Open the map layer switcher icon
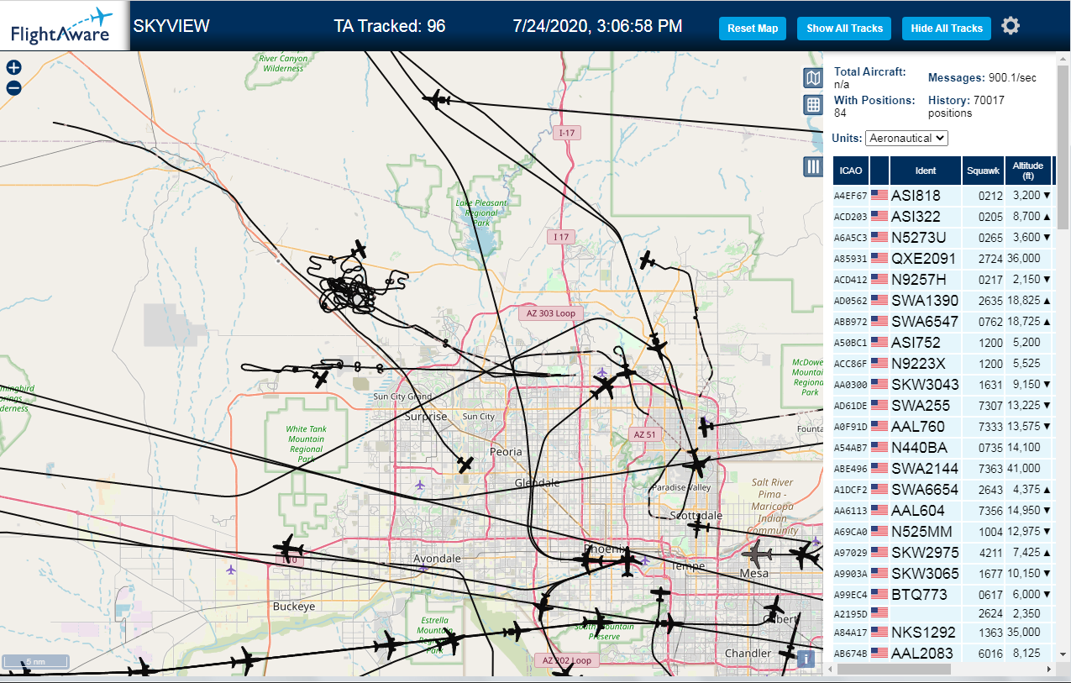The image size is (1071, 683). (812, 78)
